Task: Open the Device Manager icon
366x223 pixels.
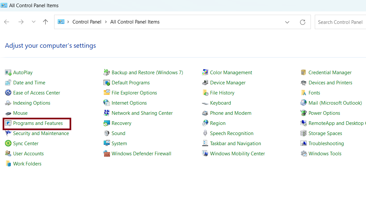Action: point(205,83)
